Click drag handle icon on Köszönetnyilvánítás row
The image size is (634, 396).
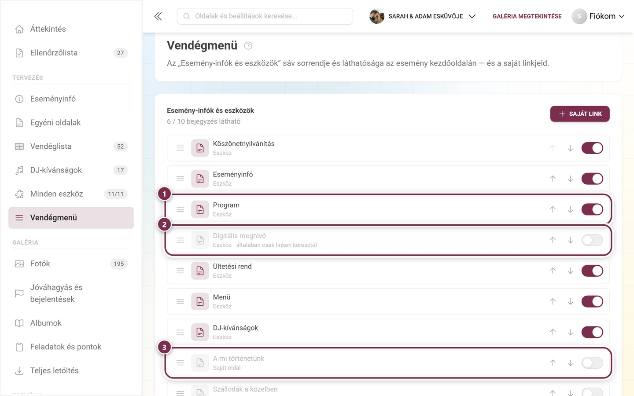pos(181,148)
